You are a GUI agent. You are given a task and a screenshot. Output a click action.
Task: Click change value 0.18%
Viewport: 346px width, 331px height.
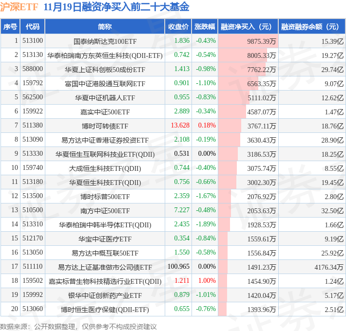tap(207, 126)
